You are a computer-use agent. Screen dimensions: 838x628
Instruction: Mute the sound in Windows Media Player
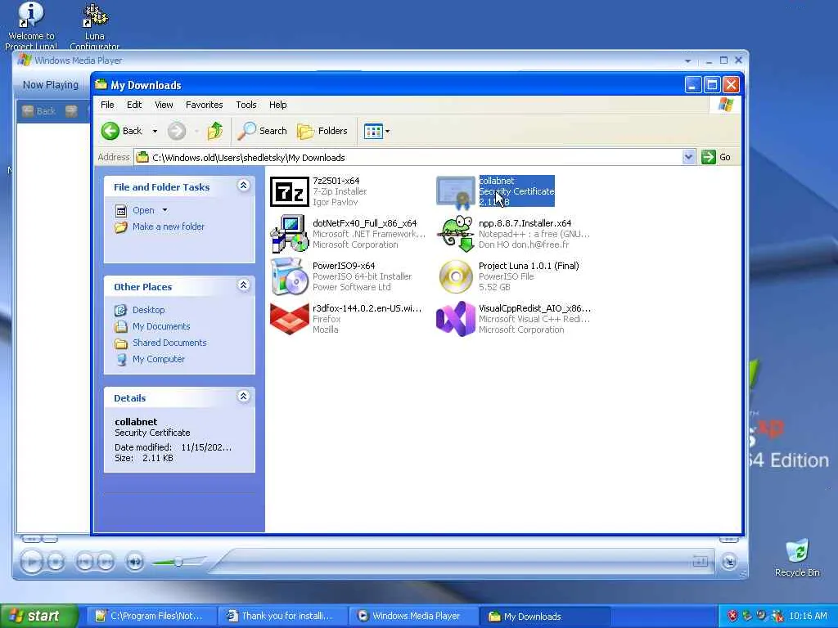[x=135, y=562]
